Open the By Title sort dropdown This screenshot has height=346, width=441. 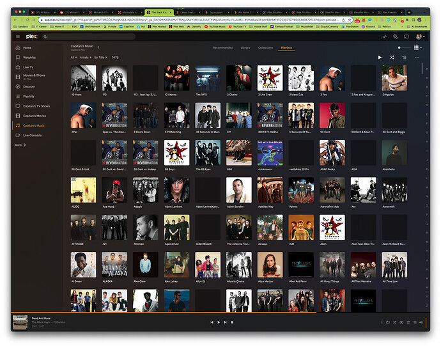101,58
